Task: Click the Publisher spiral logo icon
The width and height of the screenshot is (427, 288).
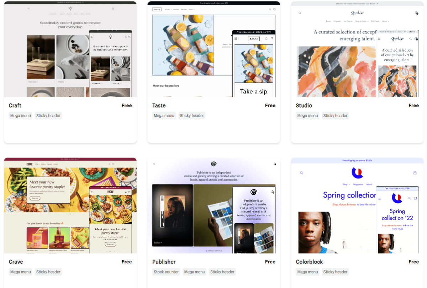Action: coord(213,164)
